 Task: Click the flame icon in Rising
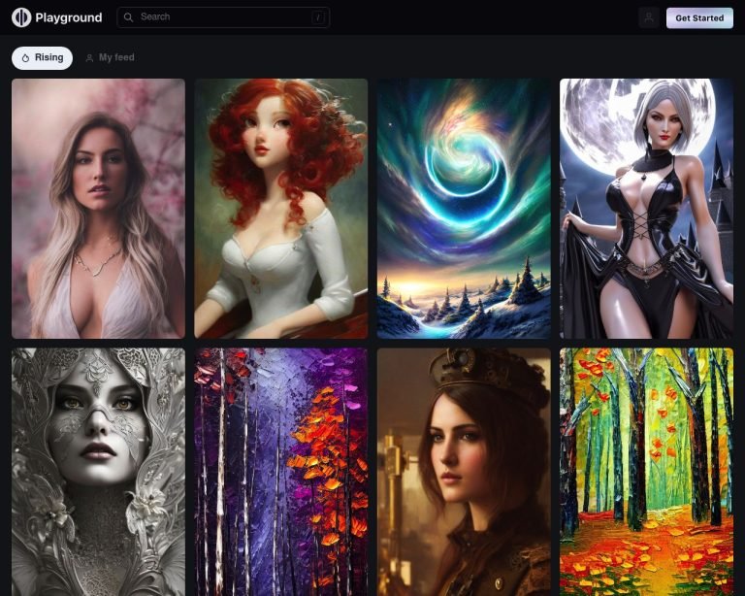pos(26,58)
